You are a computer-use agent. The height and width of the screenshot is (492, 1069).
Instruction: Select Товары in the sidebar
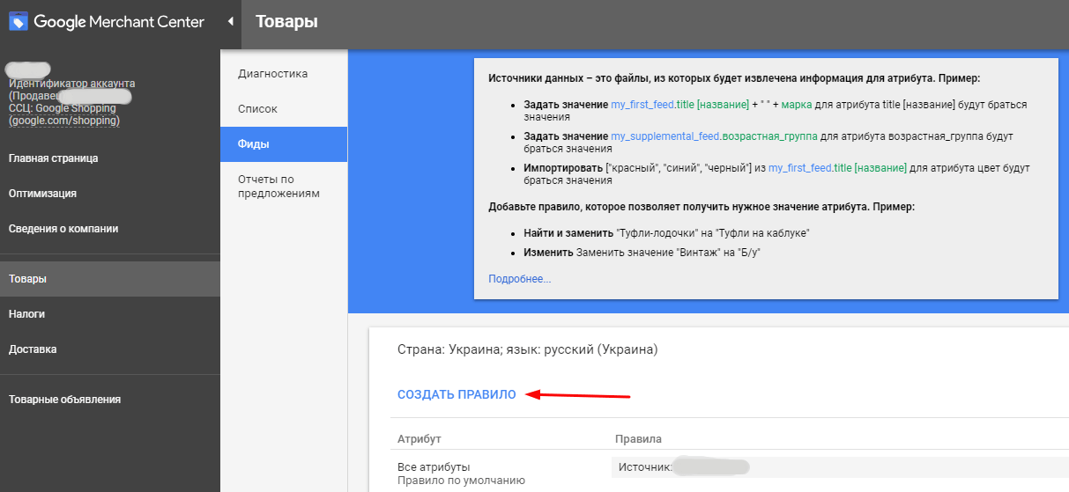110,279
